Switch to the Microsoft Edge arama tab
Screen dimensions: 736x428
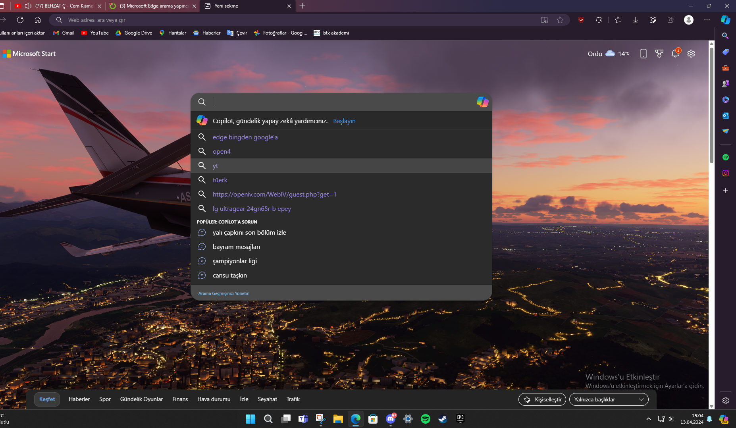[x=153, y=6]
